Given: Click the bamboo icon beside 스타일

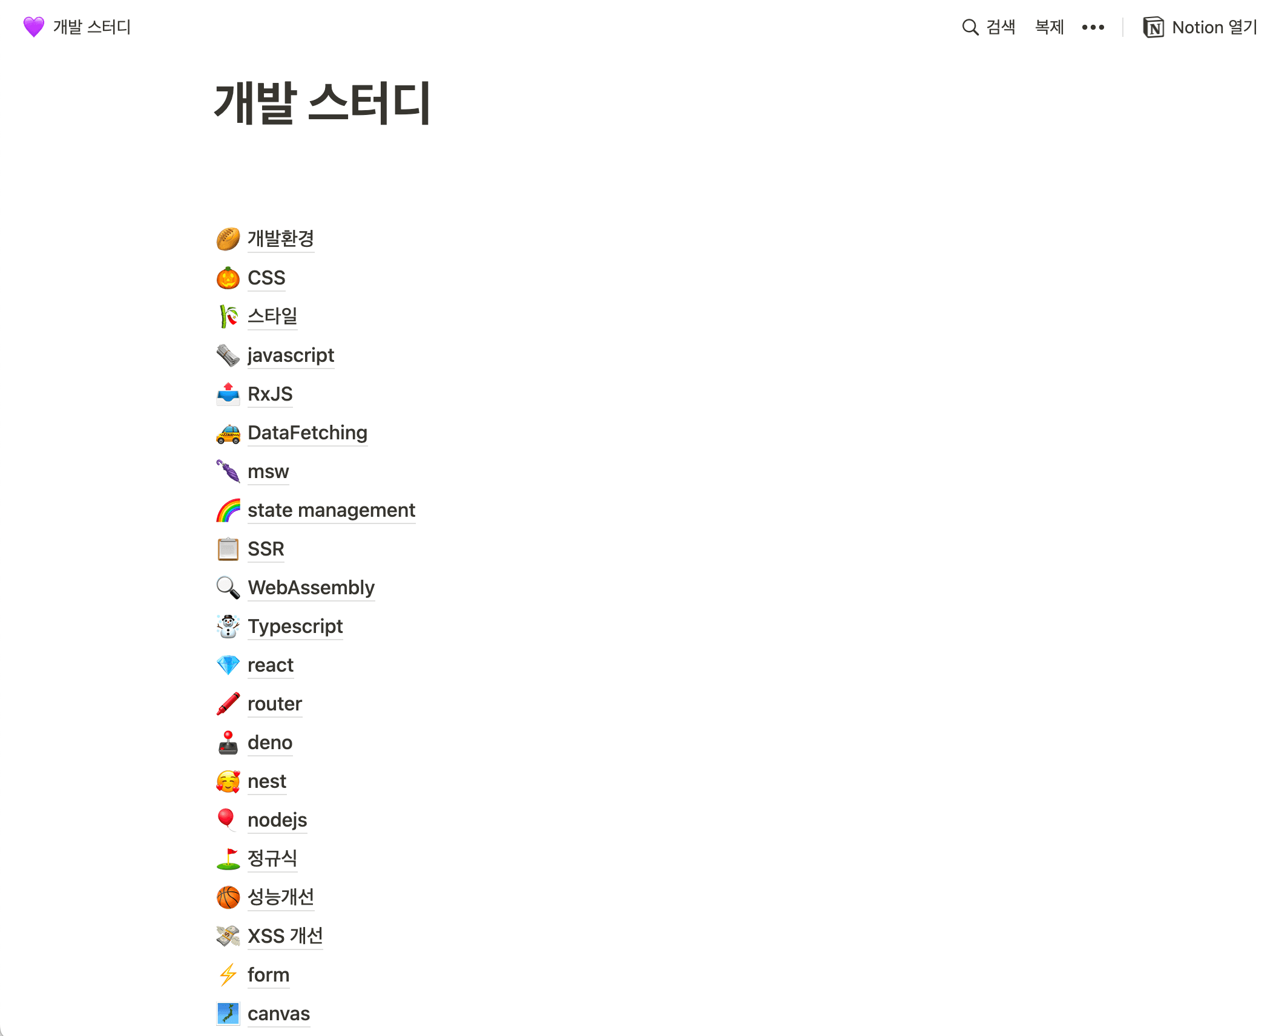Looking at the screenshot, I should 228,316.
